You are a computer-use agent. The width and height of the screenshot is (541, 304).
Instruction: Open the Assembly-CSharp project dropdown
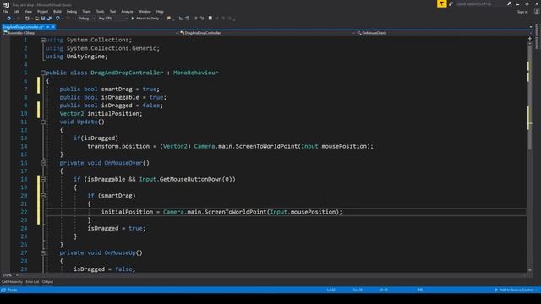[x=90, y=33]
